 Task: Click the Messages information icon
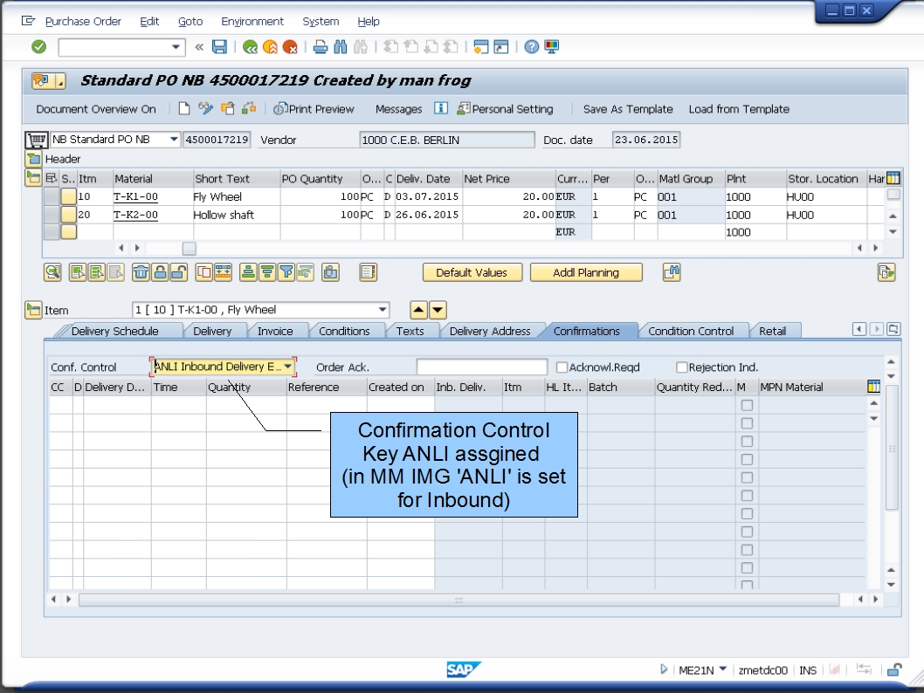click(x=441, y=108)
